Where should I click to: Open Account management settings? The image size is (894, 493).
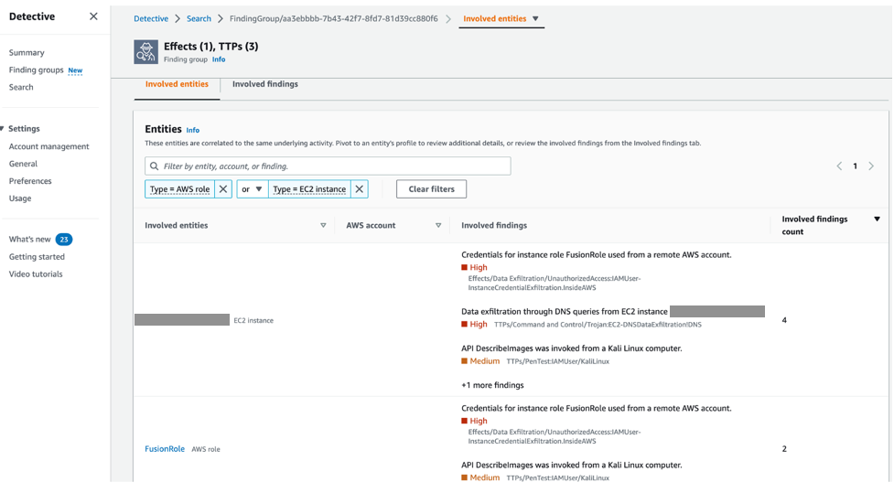coord(49,146)
